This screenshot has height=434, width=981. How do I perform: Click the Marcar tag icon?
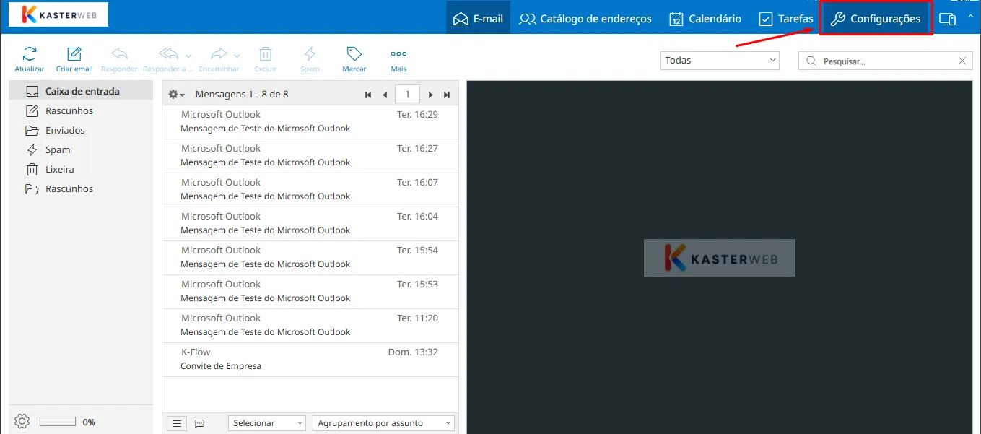click(x=354, y=54)
